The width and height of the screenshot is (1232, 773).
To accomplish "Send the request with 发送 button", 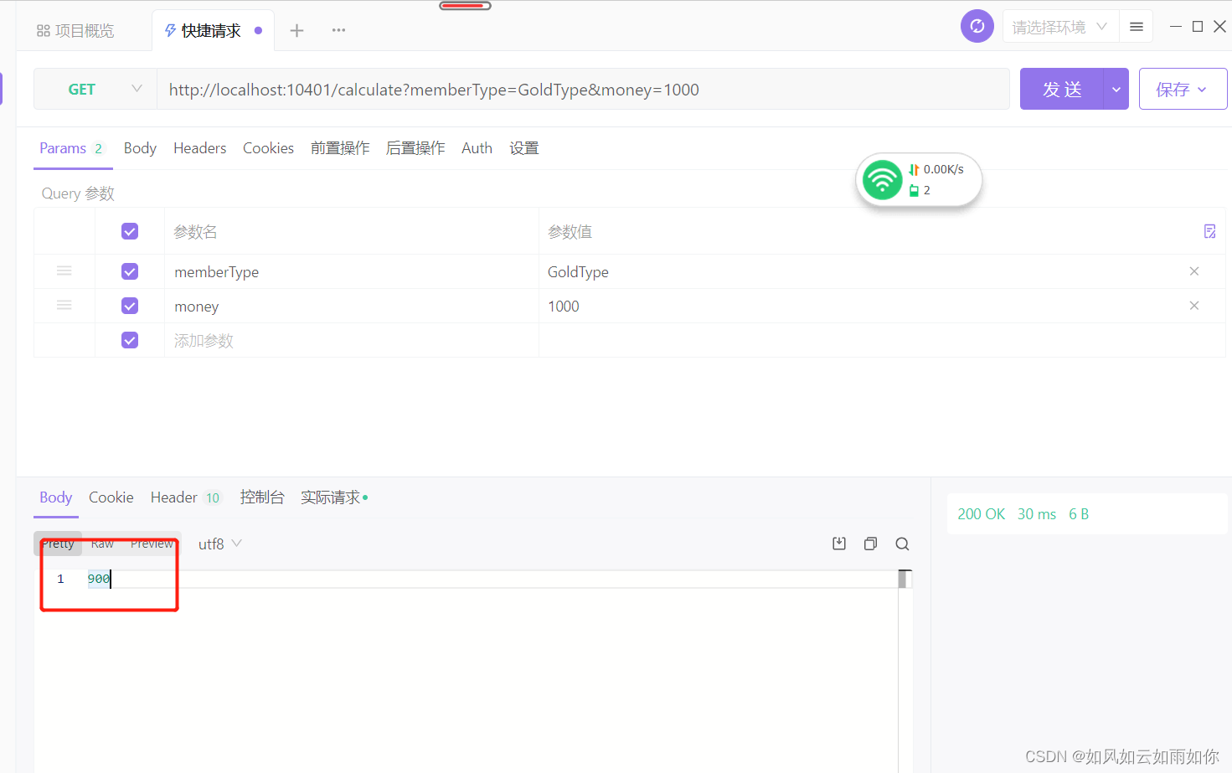I will pyautogui.click(x=1062, y=90).
